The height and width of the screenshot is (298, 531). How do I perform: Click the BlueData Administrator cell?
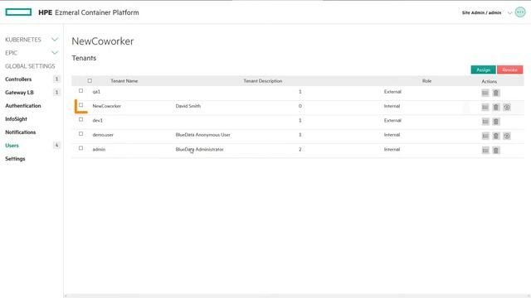(199, 149)
